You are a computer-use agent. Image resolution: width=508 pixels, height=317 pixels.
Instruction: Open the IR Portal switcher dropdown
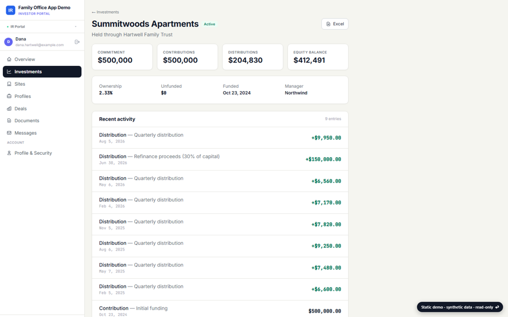pyautogui.click(x=42, y=26)
